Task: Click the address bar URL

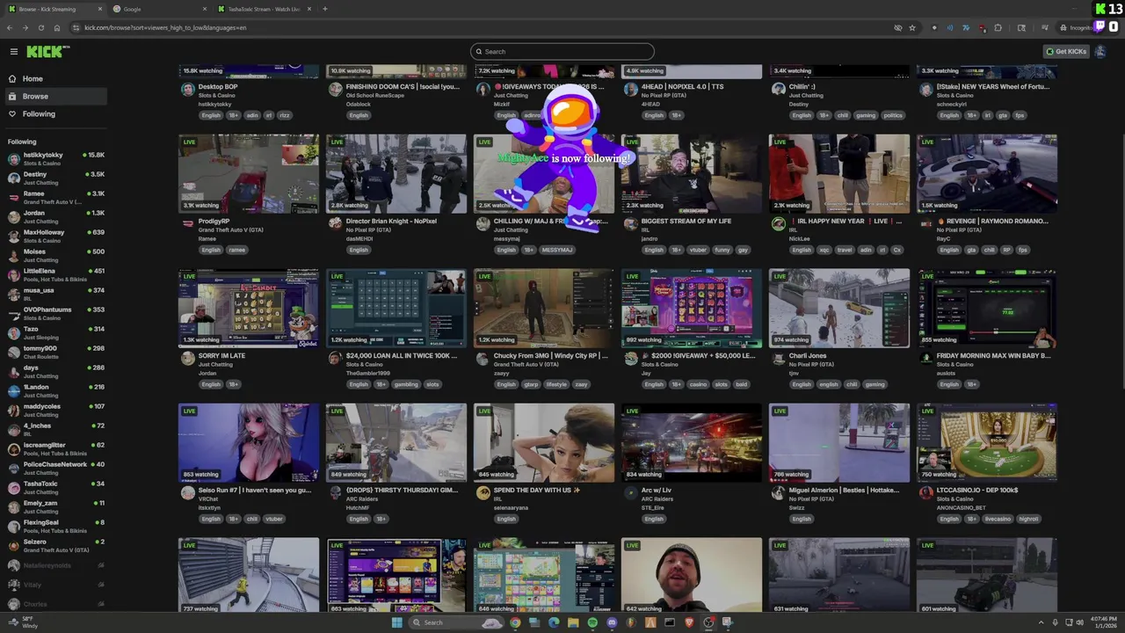Action: [165, 27]
